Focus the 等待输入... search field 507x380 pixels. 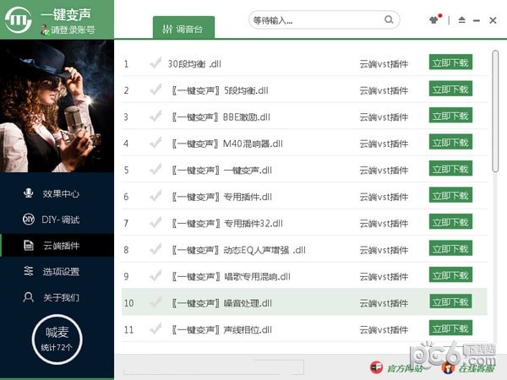coord(324,19)
